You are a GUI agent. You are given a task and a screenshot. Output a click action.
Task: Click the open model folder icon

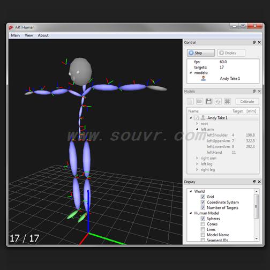199,101
